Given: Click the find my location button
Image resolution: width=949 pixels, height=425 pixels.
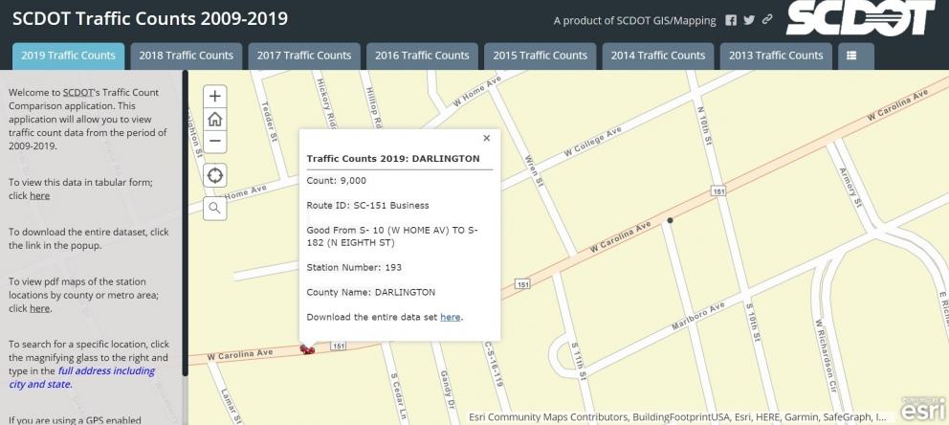Looking at the screenshot, I should pyautogui.click(x=215, y=175).
